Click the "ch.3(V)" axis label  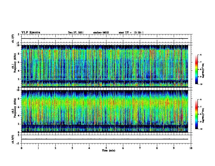pyautogui.click(x=13, y=139)
